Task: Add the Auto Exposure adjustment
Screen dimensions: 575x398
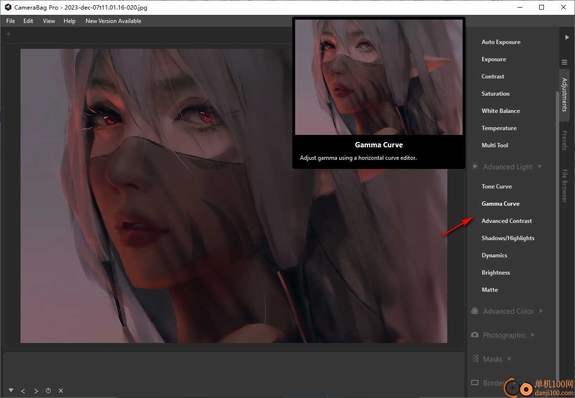Action: pos(501,42)
